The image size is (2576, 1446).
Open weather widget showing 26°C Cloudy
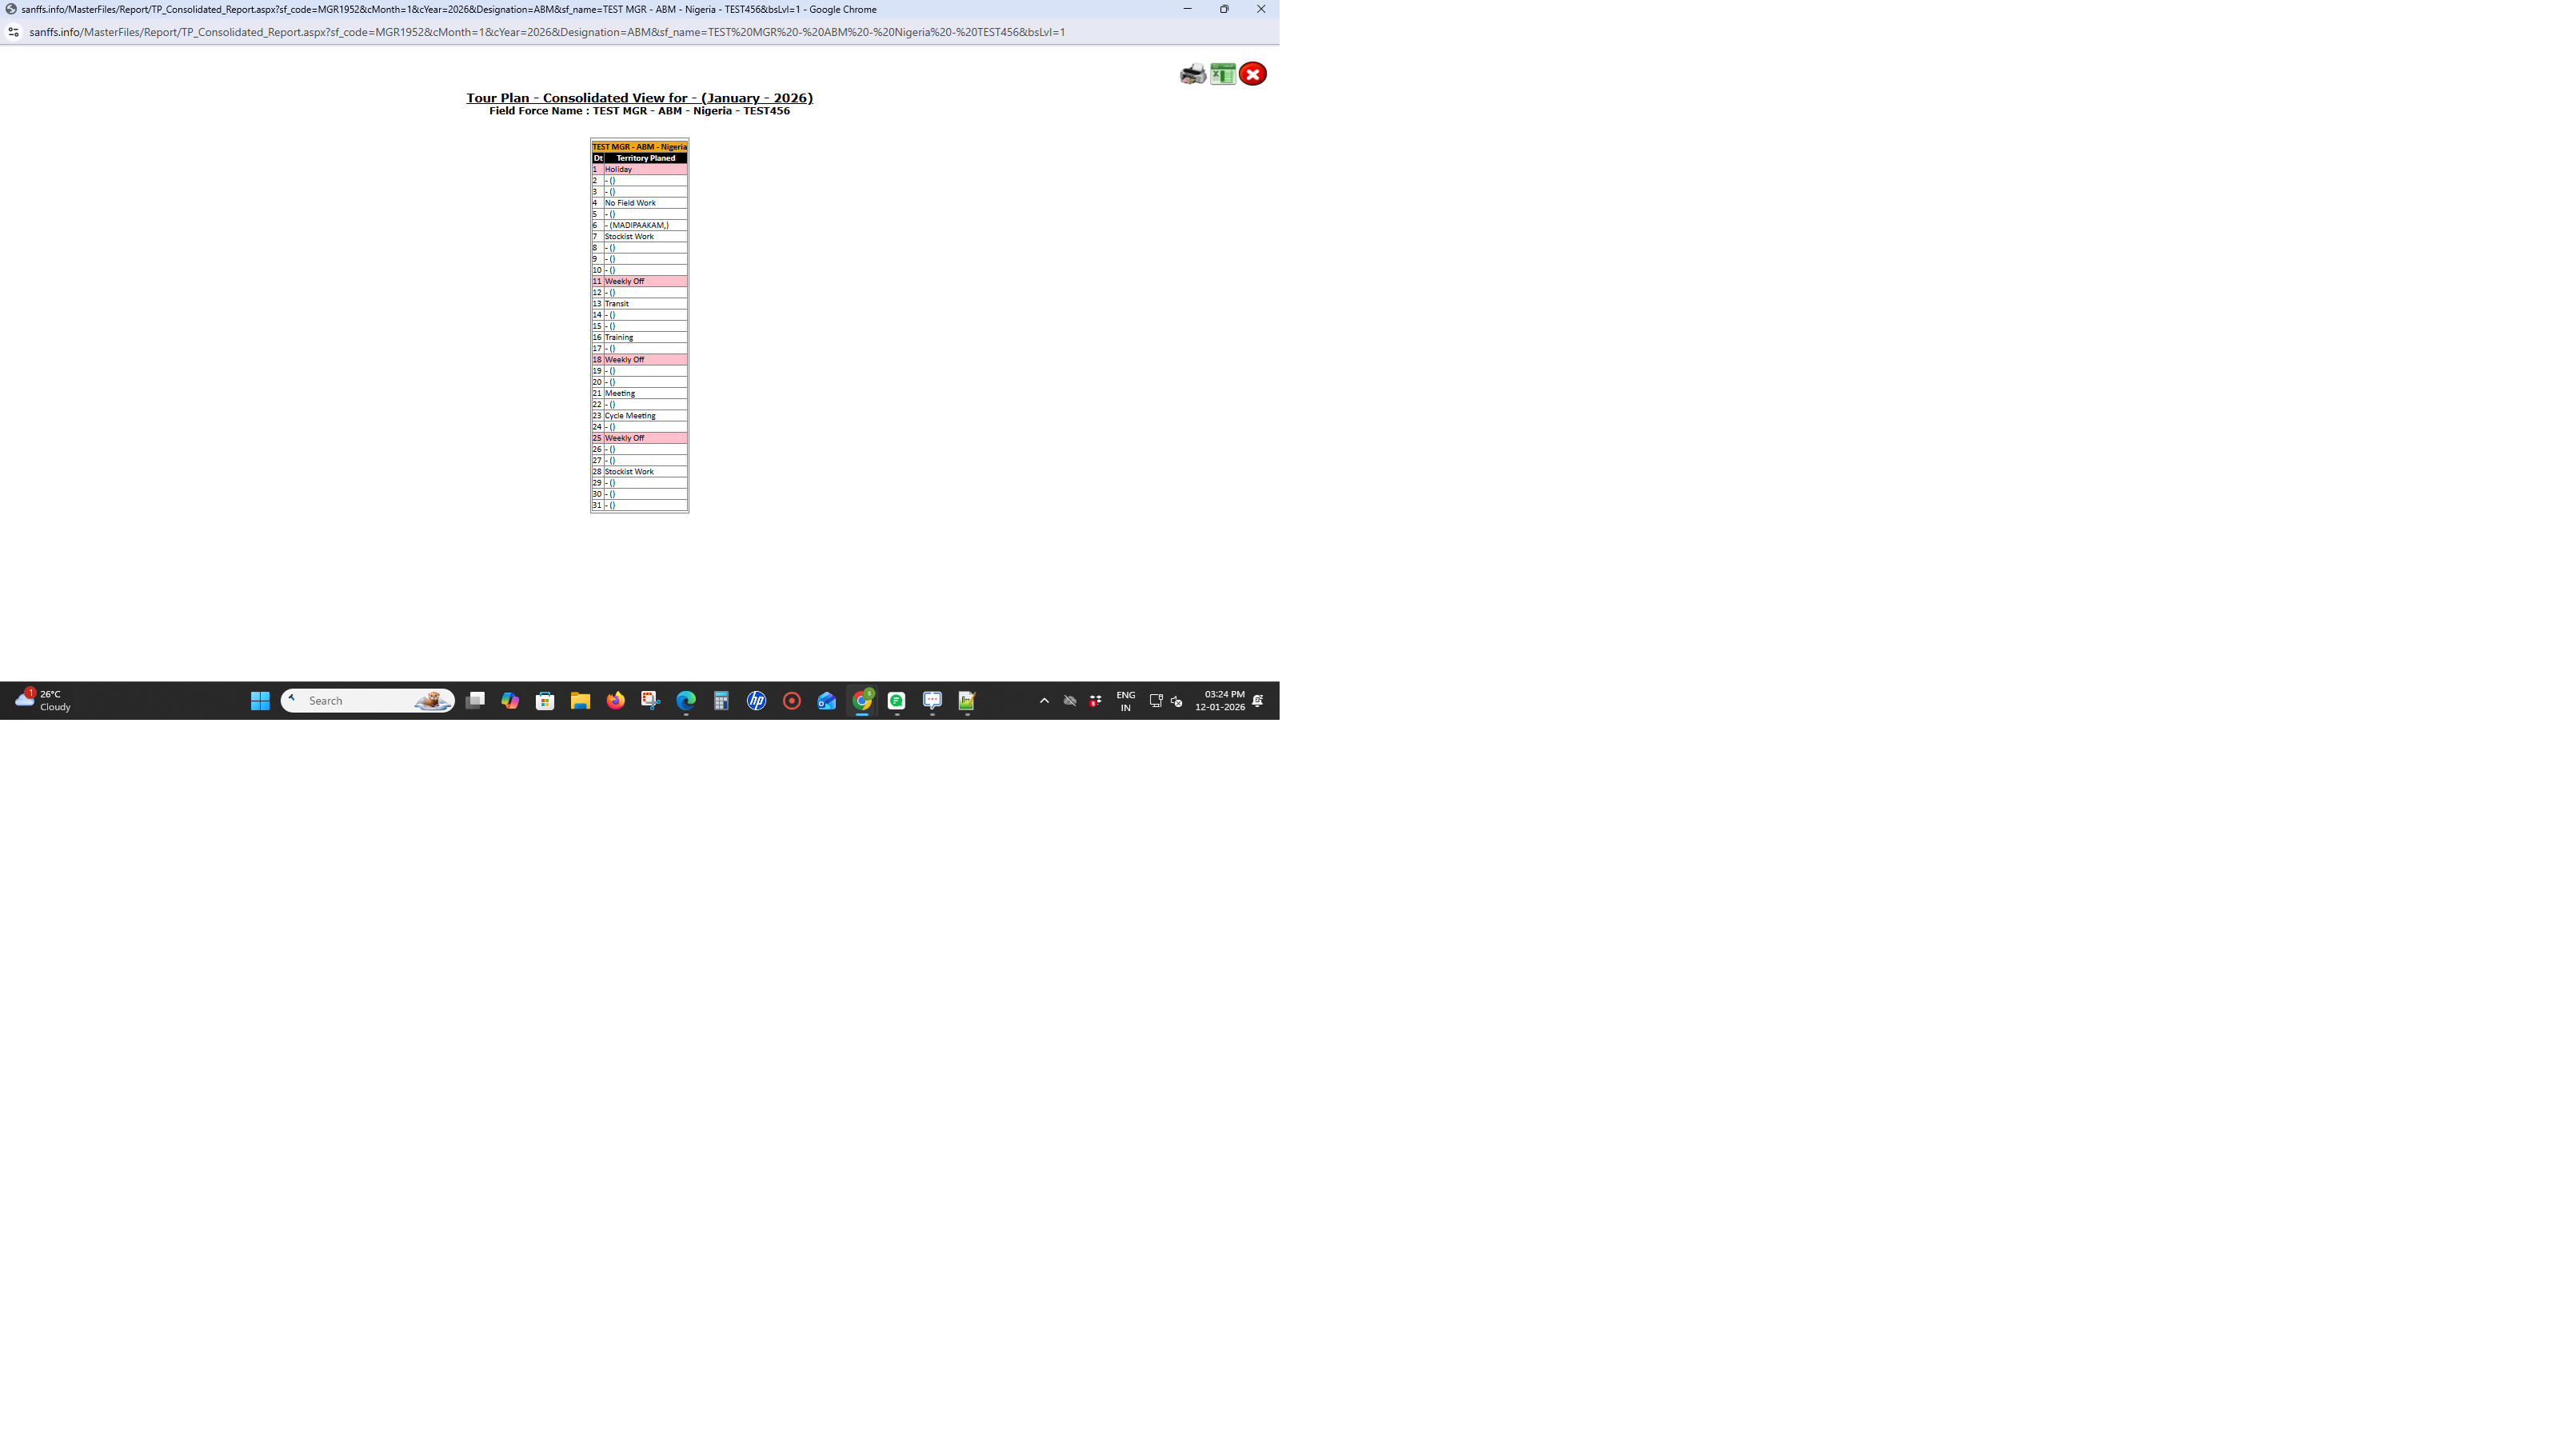[x=43, y=700]
